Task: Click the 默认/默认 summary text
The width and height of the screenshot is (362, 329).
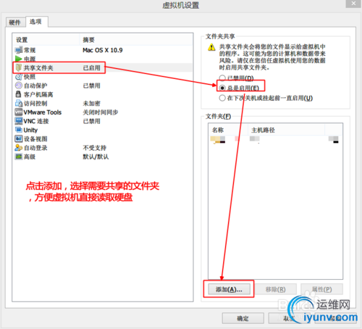Action: [x=96, y=157]
